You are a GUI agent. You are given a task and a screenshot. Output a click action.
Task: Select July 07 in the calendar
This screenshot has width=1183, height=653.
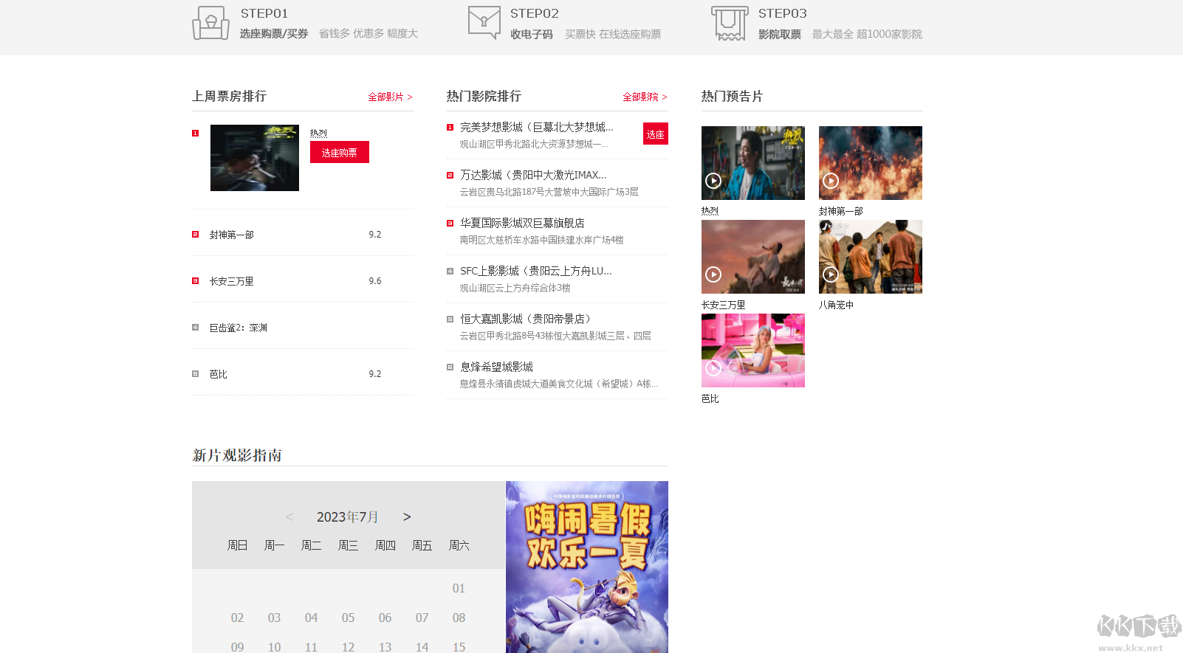click(422, 618)
